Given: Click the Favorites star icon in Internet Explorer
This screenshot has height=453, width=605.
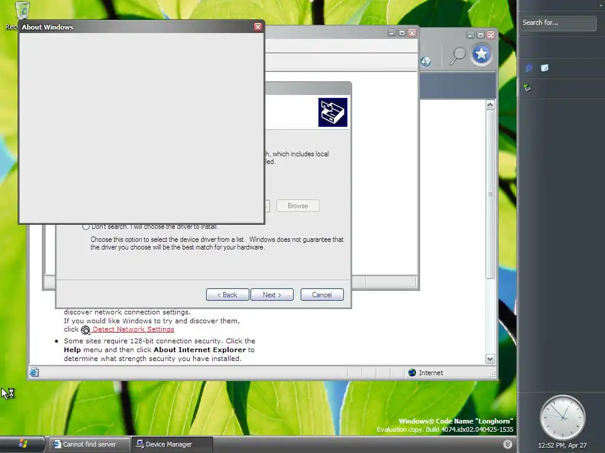Looking at the screenshot, I should coord(481,54).
